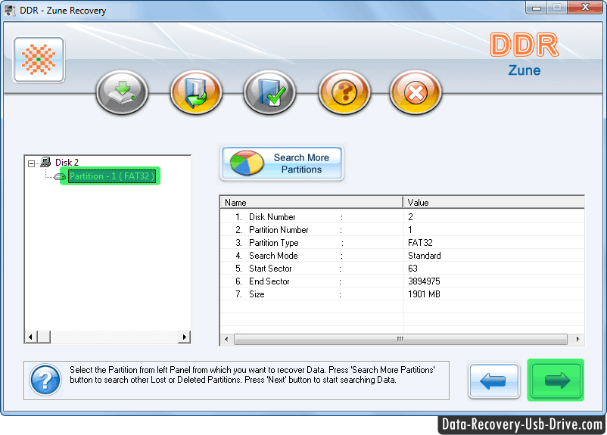Click the 1901 MB value cell
The image size is (607, 435).
[424, 294]
